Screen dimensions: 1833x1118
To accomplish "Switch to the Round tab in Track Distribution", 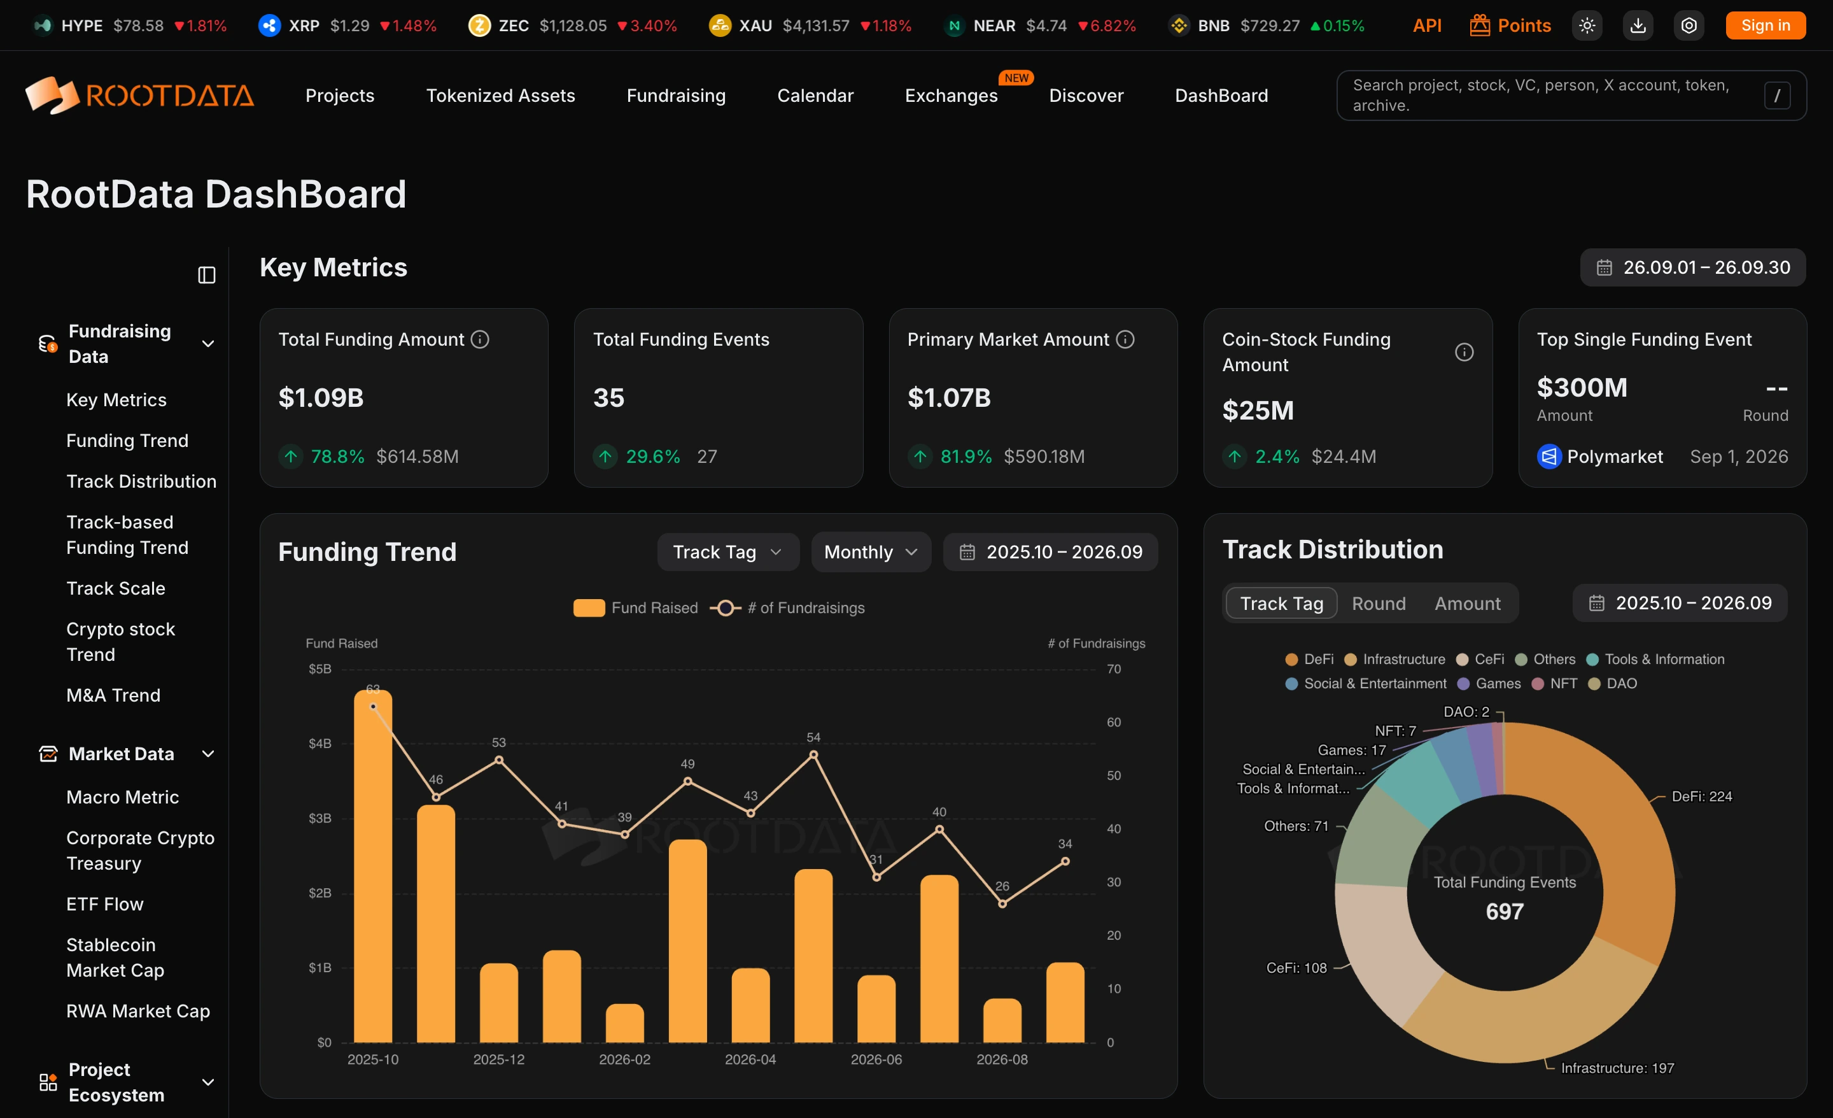I will click(x=1379, y=603).
